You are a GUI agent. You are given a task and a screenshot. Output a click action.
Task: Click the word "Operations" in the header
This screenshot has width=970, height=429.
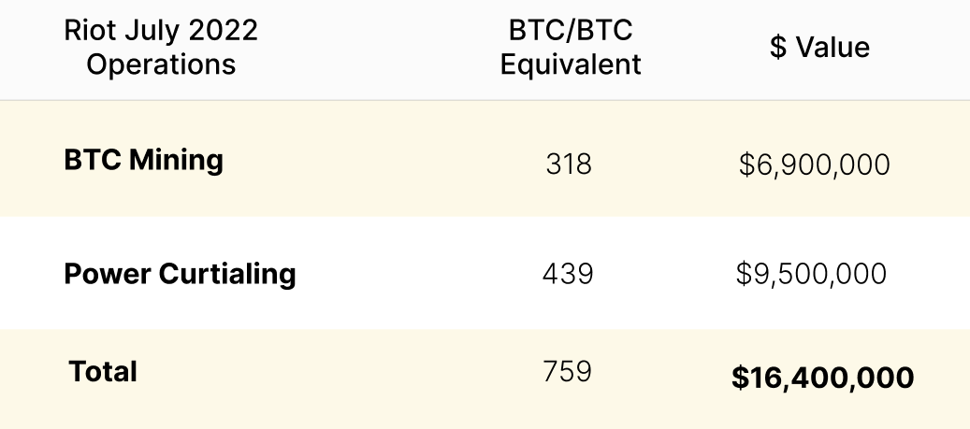[161, 64]
